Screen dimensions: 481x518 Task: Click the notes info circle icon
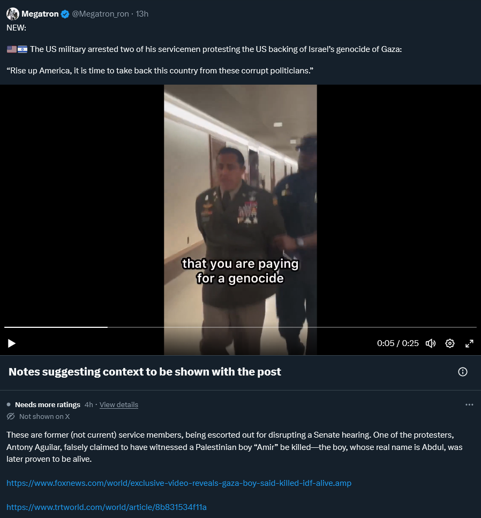coord(462,372)
